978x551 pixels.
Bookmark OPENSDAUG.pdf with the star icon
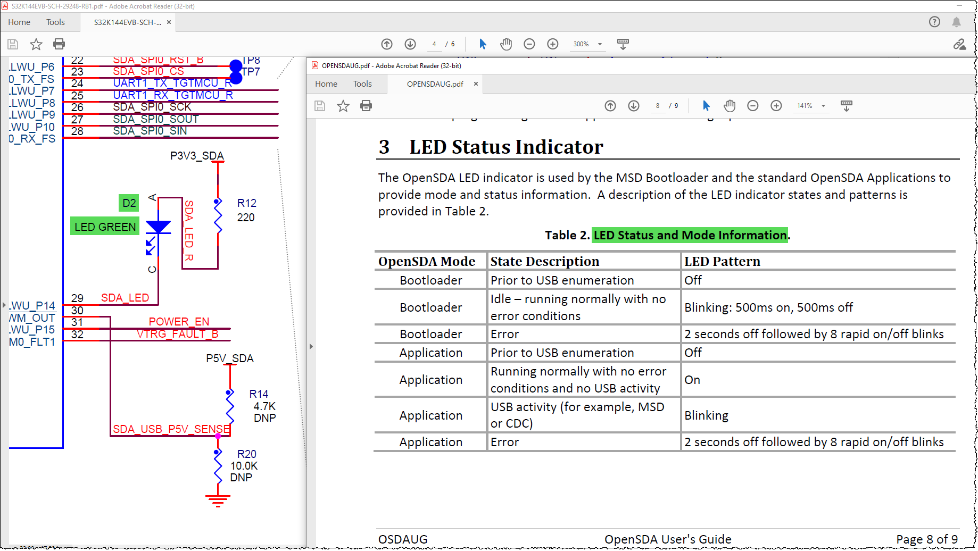pos(343,106)
